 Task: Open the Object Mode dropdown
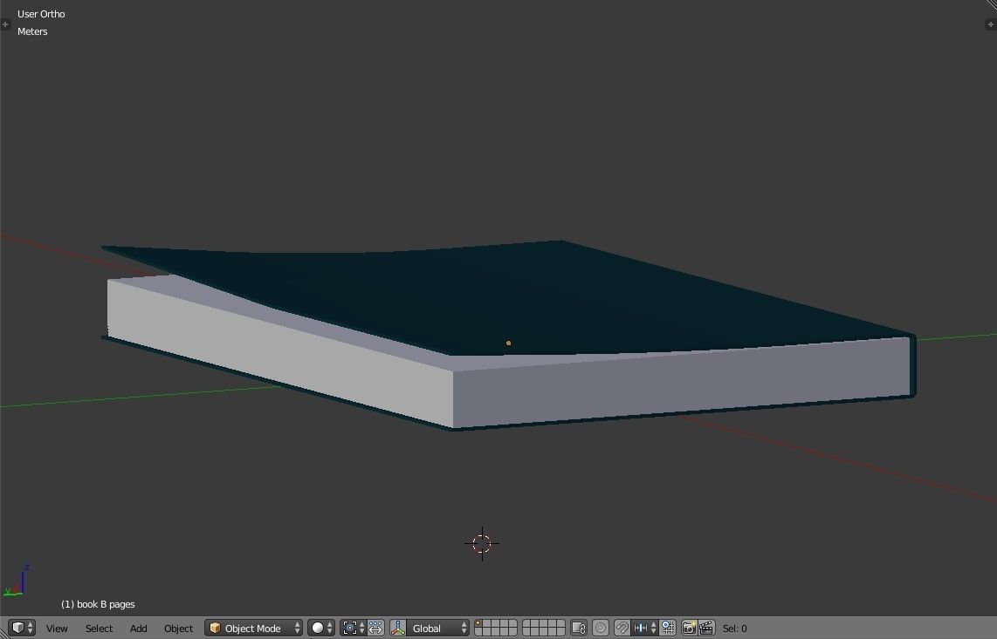click(253, 629)
